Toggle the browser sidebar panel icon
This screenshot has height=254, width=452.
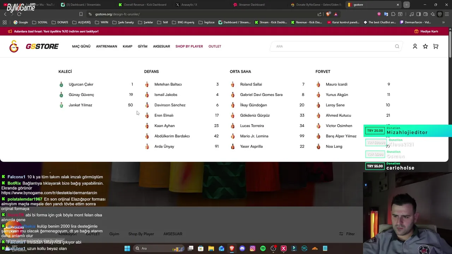pyautogui.click(x=418, y=14)
